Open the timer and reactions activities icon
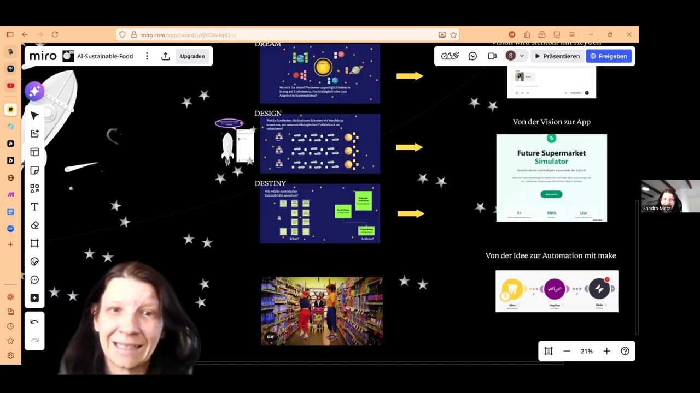700x393 pixels. tap(450, 56)
